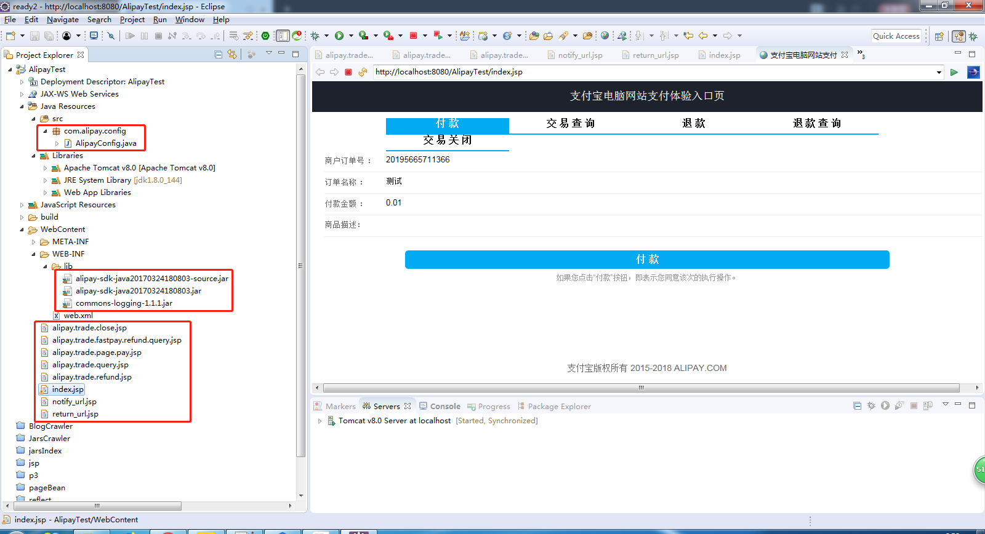Click the 交易查询 page tab
The height and width of the screenshot is (534, 985).
click(571, 123)
